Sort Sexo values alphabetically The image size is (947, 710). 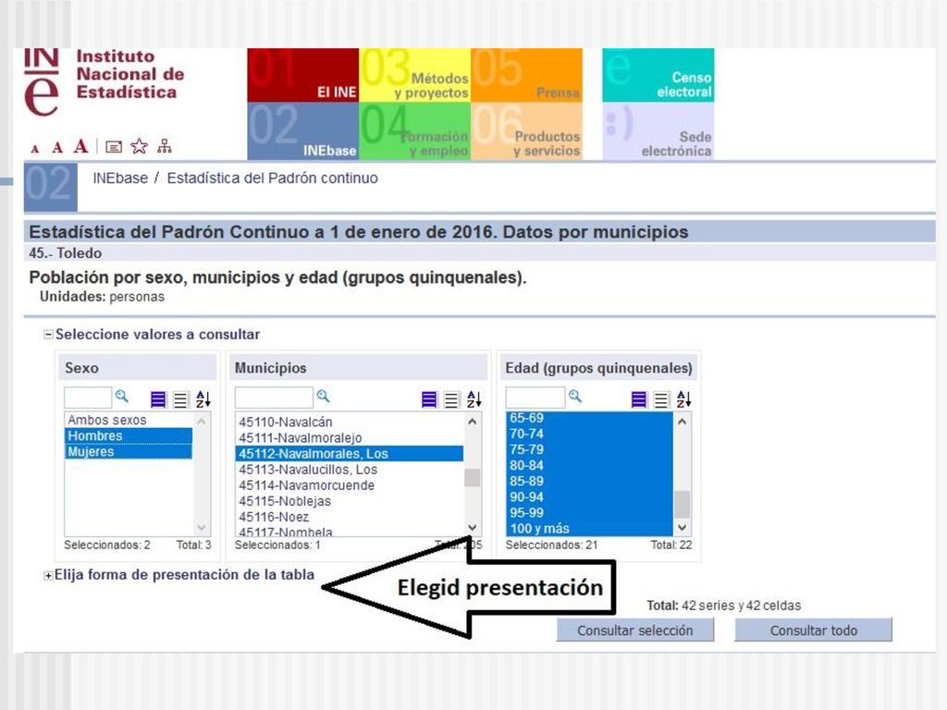pos(203,399)
